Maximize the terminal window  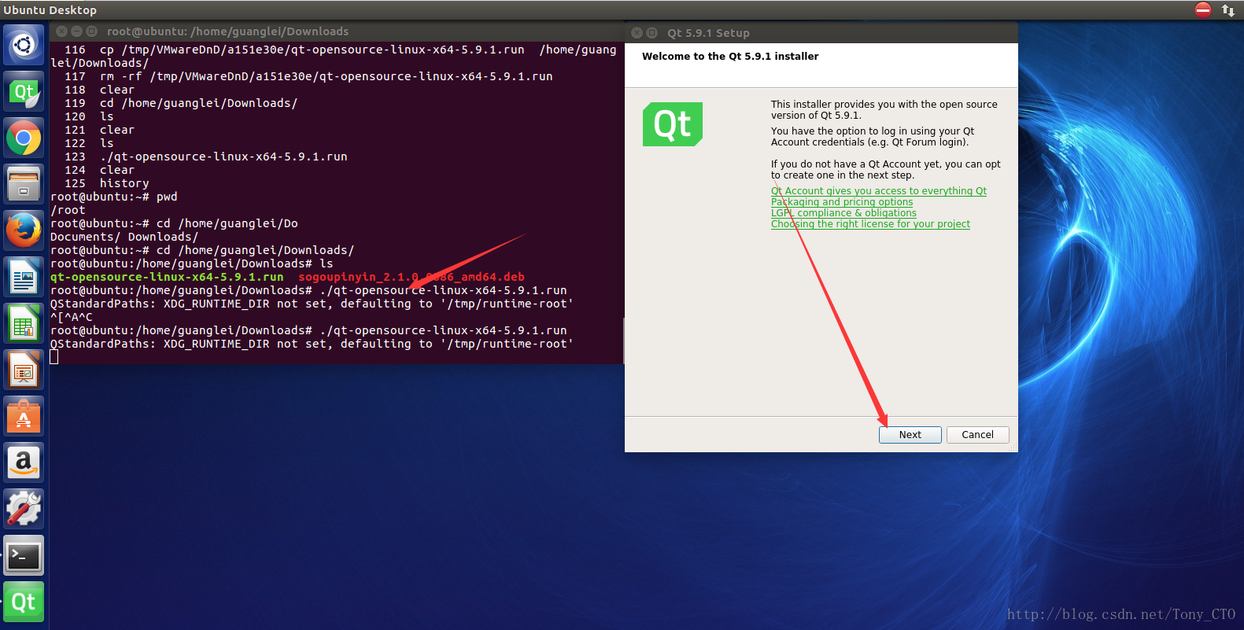point(91,31)
